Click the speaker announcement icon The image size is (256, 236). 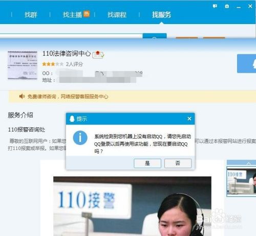pos(22,96)
